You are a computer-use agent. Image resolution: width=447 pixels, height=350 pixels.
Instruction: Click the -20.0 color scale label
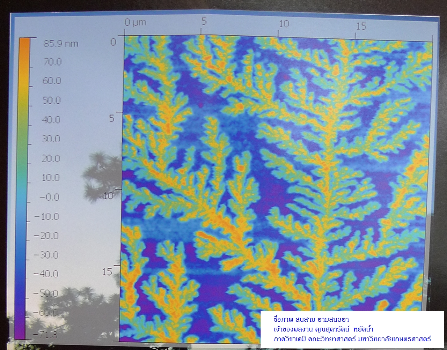tap(46, 236)
